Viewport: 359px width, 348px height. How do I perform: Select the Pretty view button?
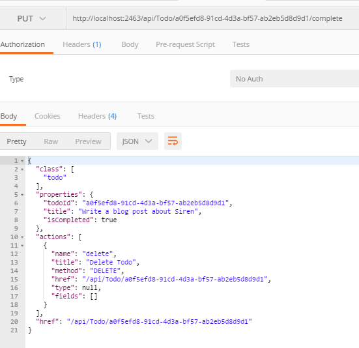pyautogui.click(x=16, y=141)
